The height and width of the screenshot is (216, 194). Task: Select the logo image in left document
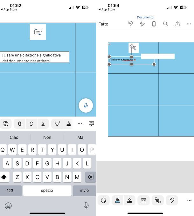[38, 32]
